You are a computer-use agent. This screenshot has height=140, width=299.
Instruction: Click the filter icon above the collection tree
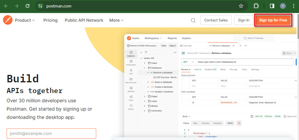tap(146, 53)
